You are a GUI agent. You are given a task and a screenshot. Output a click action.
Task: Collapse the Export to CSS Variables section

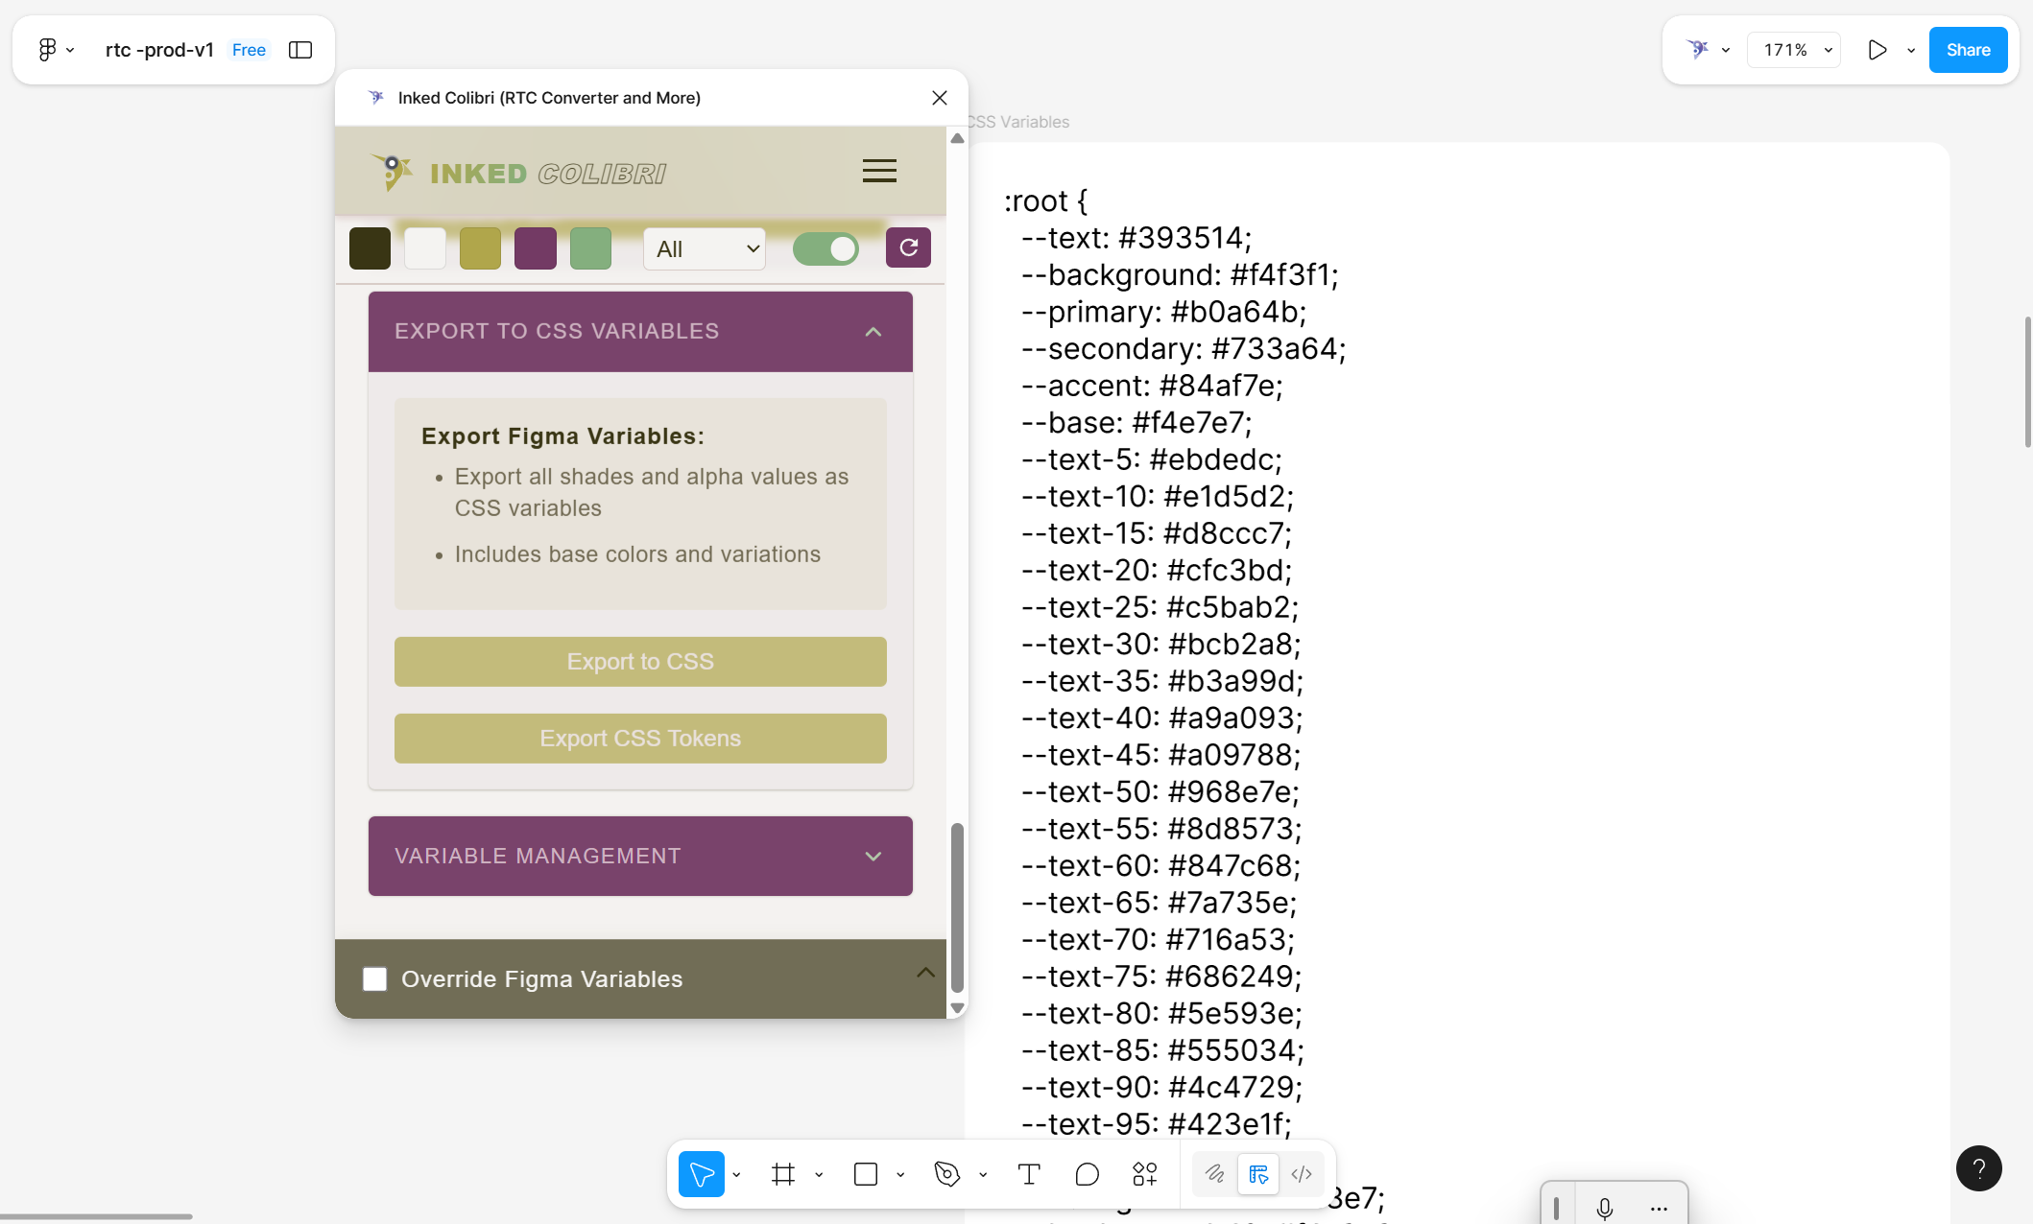point(873,331)
